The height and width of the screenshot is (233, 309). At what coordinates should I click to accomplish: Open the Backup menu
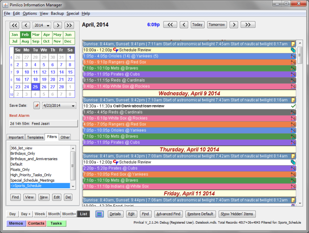pos(57,13)
